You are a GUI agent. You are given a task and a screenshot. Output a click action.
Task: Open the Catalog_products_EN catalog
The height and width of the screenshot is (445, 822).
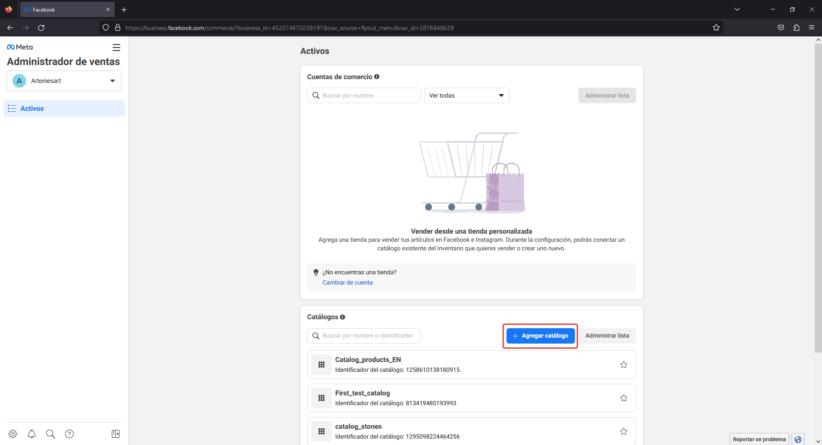[x=471, y=365]
